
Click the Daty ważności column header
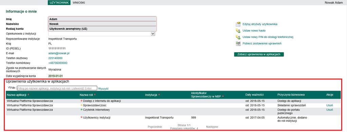(x=254, y=95)
